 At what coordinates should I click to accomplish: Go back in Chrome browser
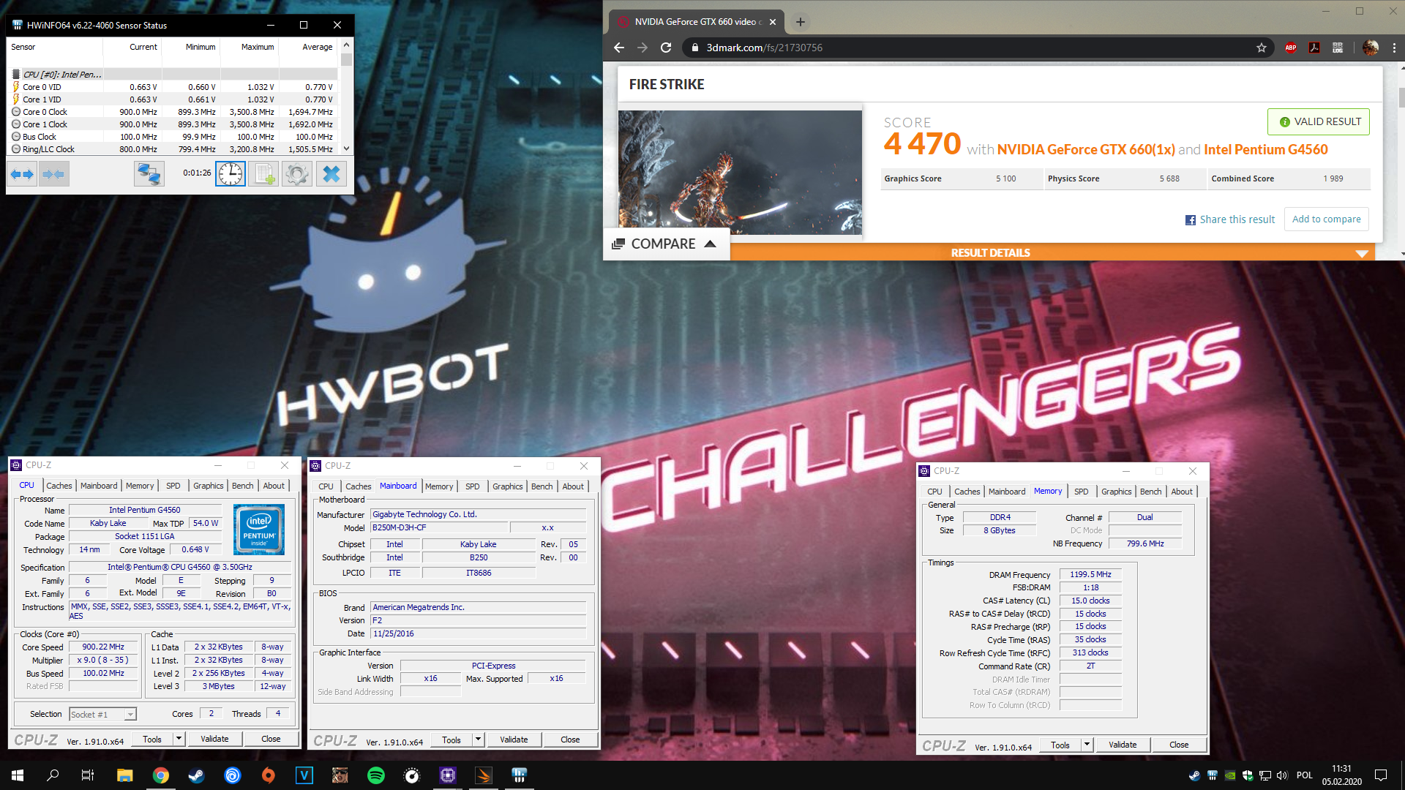pyautogui.click(x=619, y=48)
